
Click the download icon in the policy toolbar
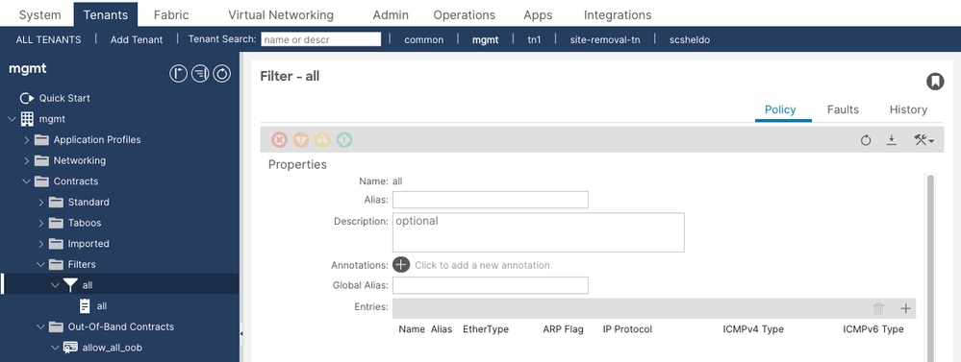[891, 140]
